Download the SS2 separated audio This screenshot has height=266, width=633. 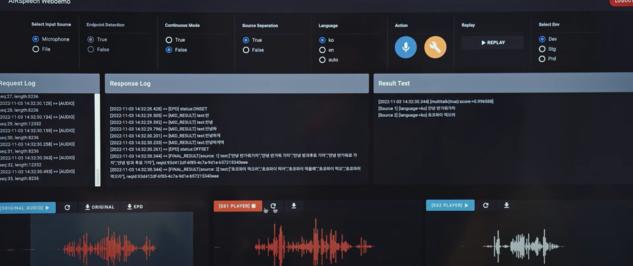click(x=507, y=205)
